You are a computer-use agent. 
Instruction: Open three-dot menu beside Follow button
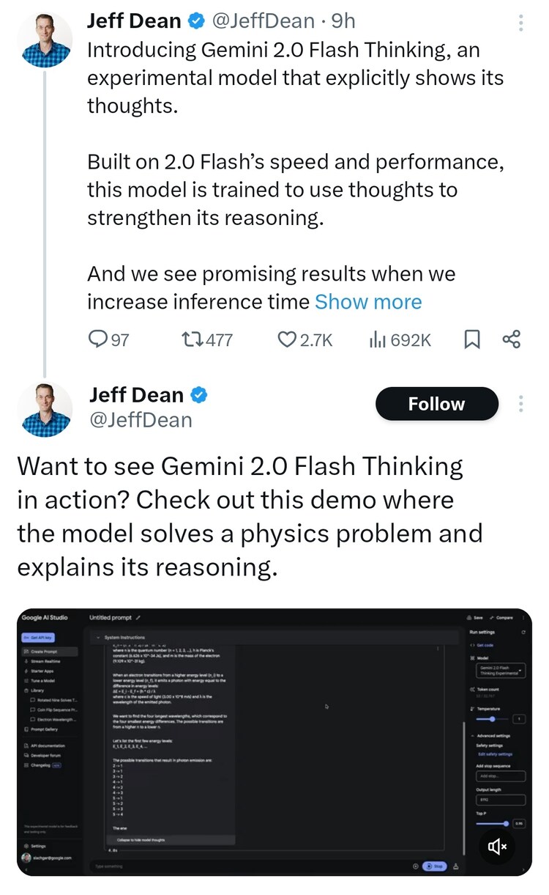(521, 404)
